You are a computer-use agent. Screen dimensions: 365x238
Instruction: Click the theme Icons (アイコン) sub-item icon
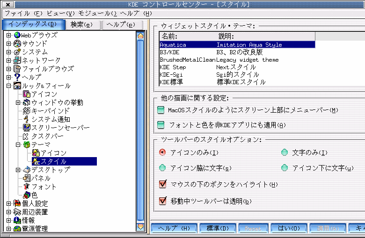tap(36, 153)
